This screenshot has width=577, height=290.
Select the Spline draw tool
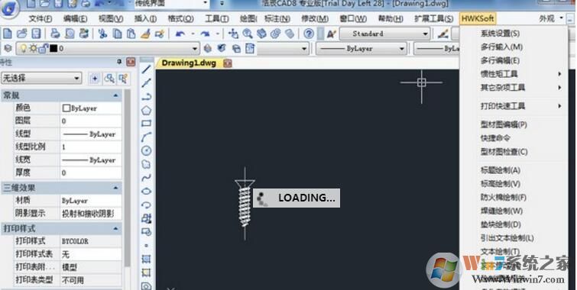click(x=147, y=178)
